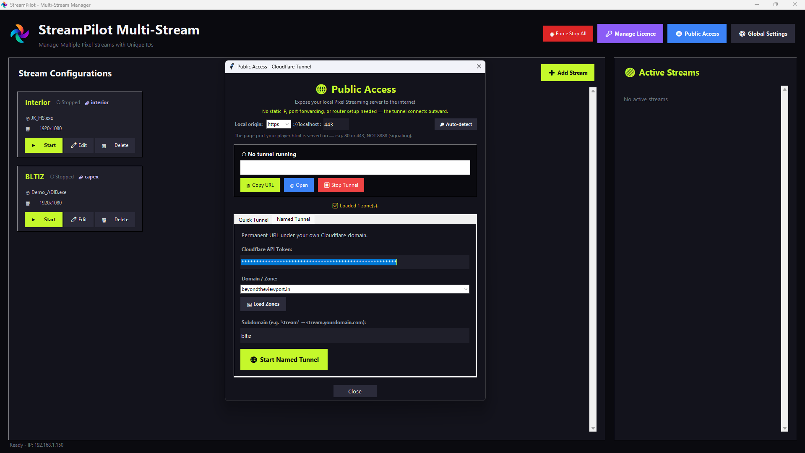
Task: Minimize the StreamPilot window
Action: click(x=757, y=5)
